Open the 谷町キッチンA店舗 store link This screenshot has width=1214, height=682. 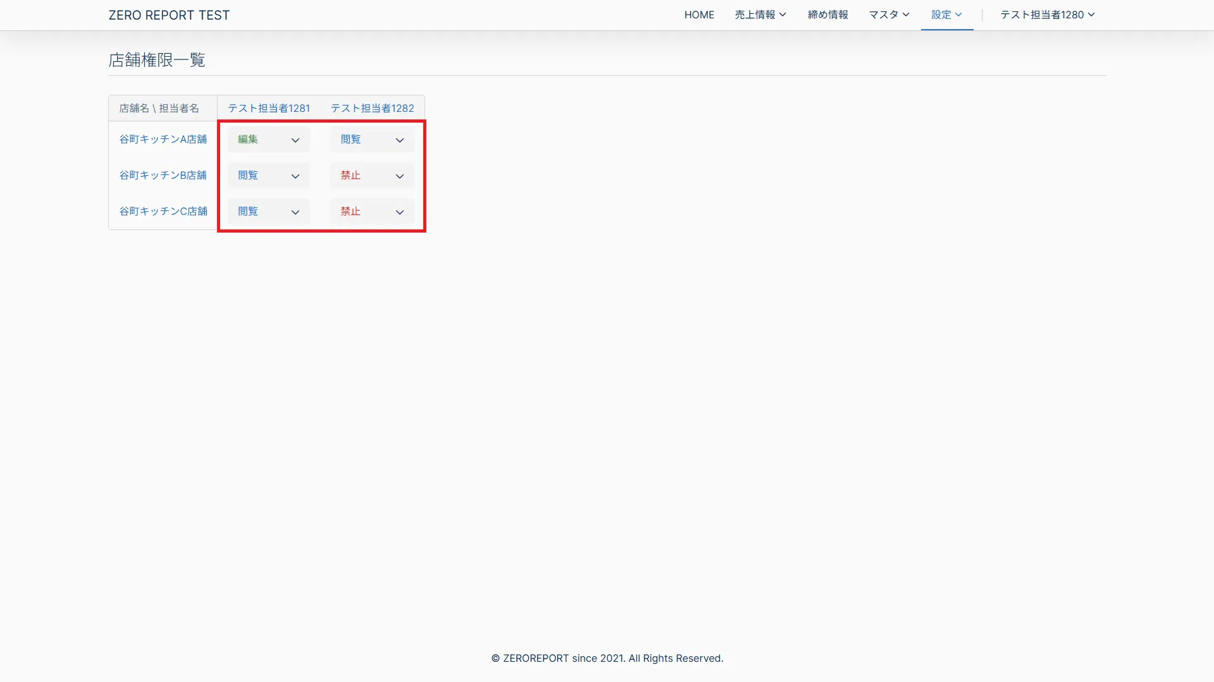pyautogui.click(x=163, y=139)
